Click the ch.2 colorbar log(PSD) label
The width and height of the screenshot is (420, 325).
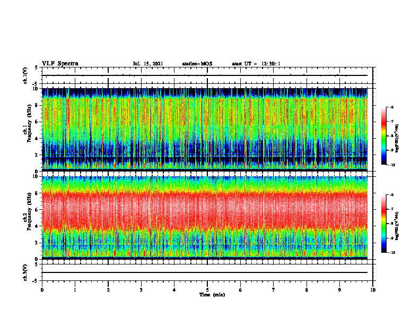pyautogui.click(x=397, y=225)
